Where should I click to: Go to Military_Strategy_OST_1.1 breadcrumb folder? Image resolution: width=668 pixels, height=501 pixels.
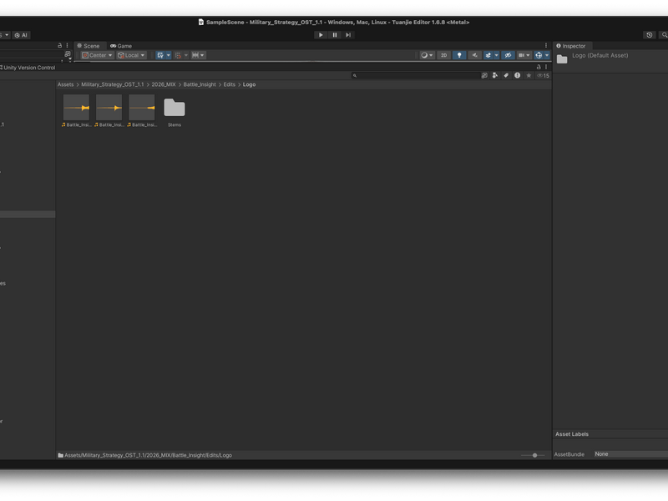click(113, 84)
